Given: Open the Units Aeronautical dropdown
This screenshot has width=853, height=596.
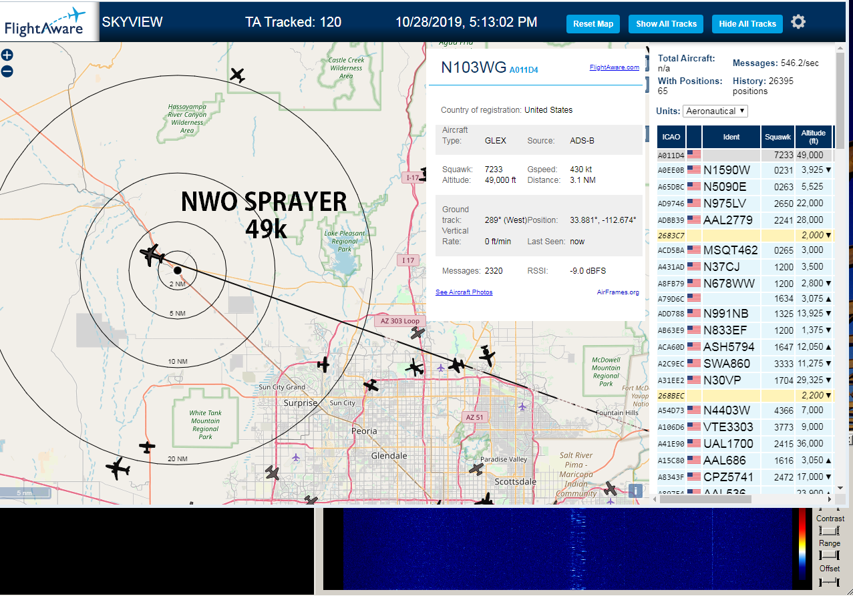Looking at the screenshot, I should point(715,111).
